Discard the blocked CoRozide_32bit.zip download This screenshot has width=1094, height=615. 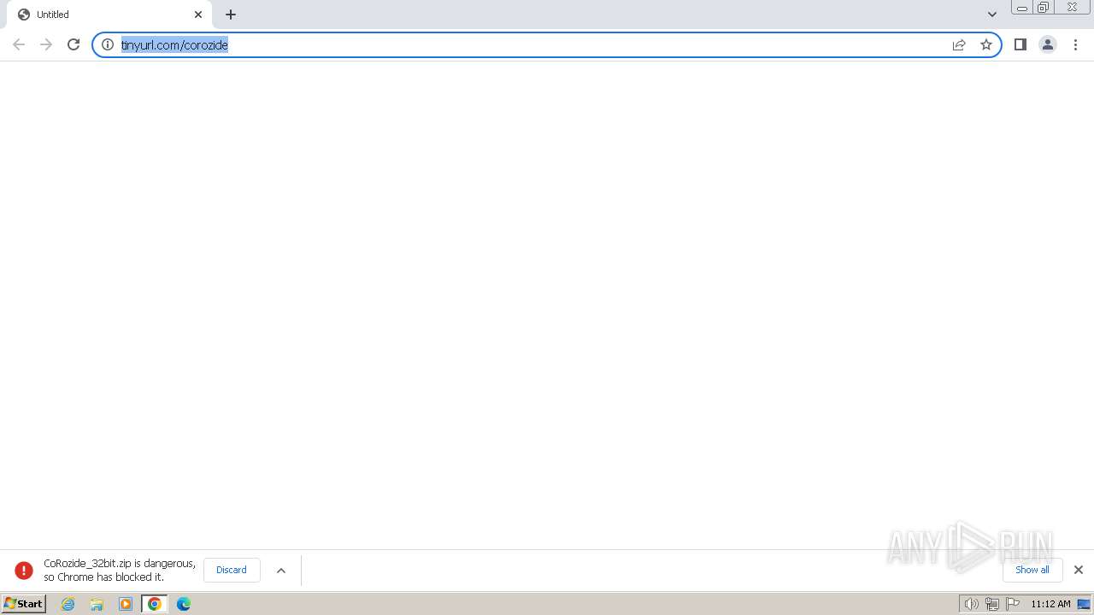tap(232, 570)
